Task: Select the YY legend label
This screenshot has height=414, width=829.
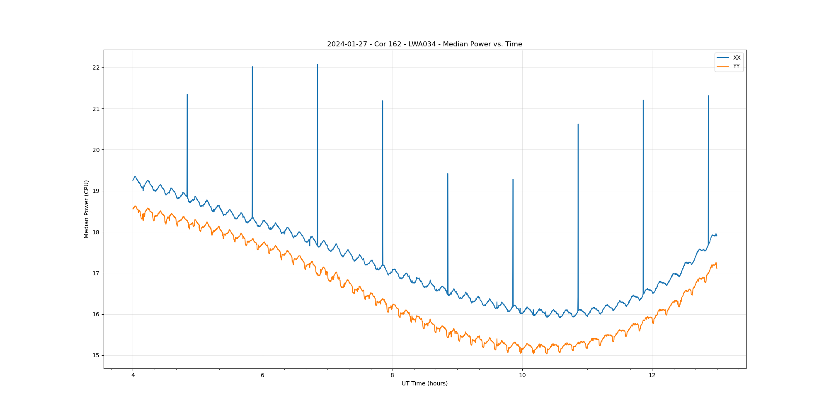Action: tap(736, 66)
